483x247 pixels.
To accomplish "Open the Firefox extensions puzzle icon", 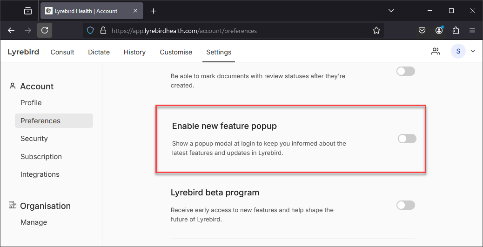I will [456, 31].
